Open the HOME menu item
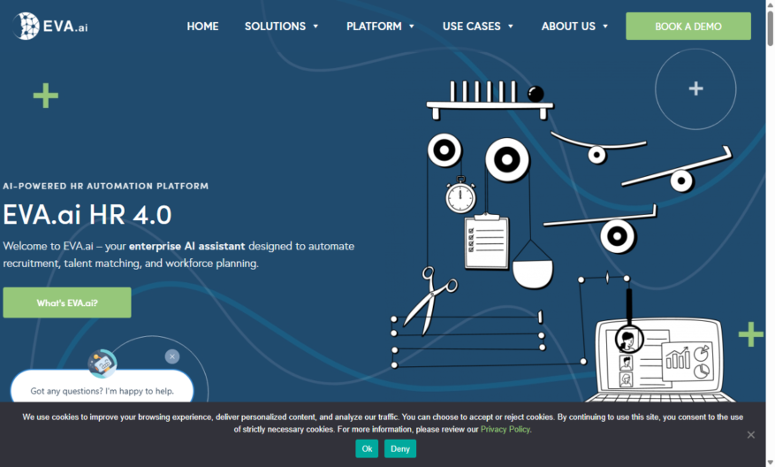The width and height of the screenshot is (775, 467). pos(202,27)
